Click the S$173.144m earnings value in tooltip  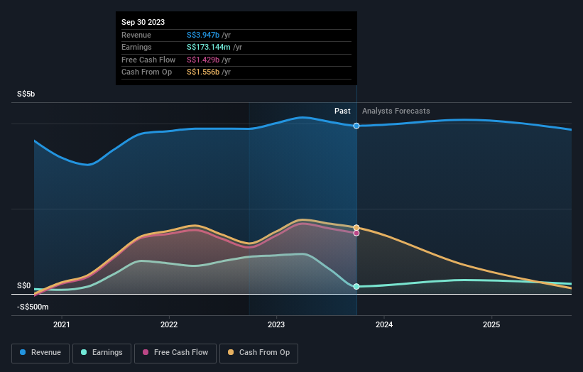[x=209, y=47]
